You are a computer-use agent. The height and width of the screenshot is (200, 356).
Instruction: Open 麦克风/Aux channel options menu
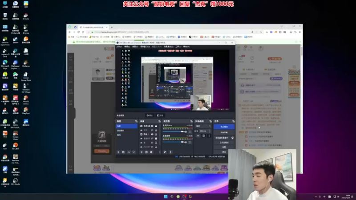190,132
